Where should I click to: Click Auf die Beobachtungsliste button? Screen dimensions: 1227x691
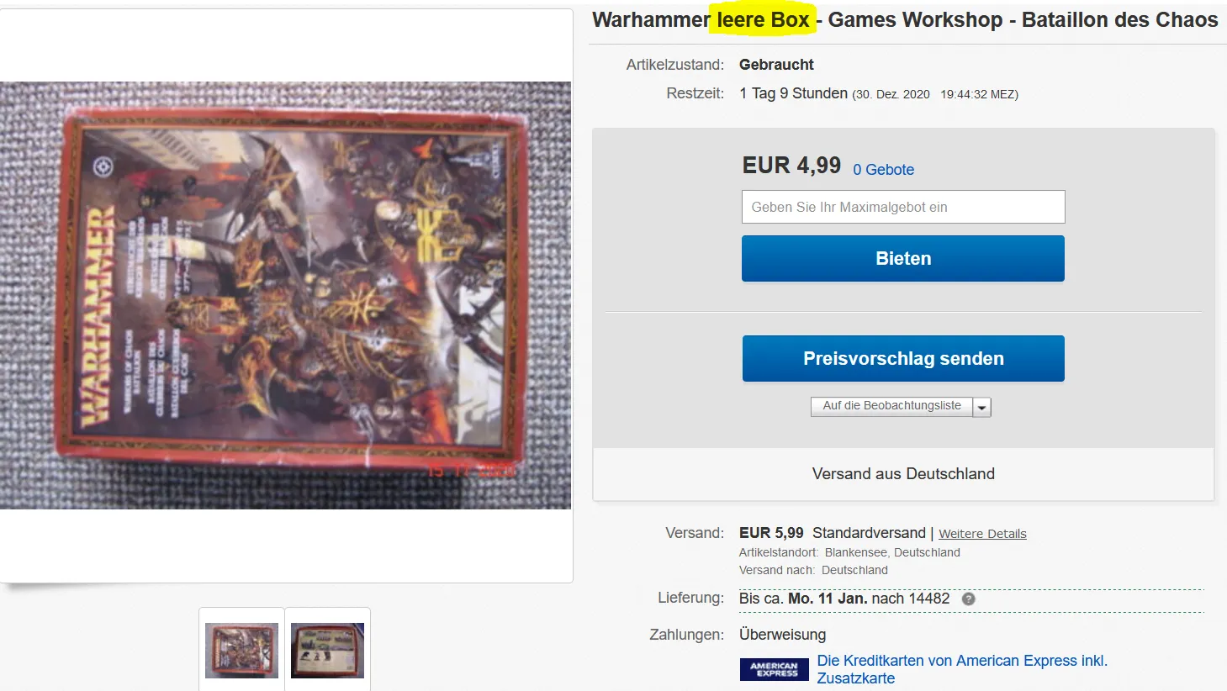[x=891, y=406]
